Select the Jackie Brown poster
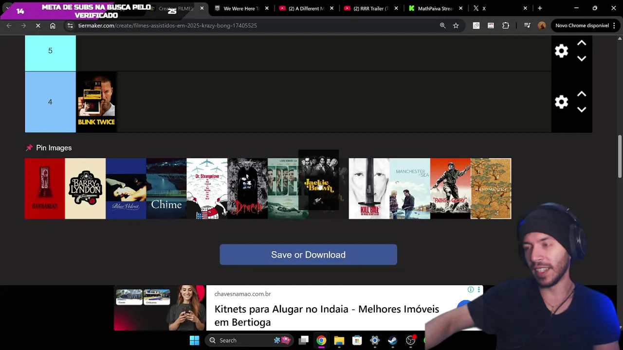The image size is (623, 350). coord(318,180)
